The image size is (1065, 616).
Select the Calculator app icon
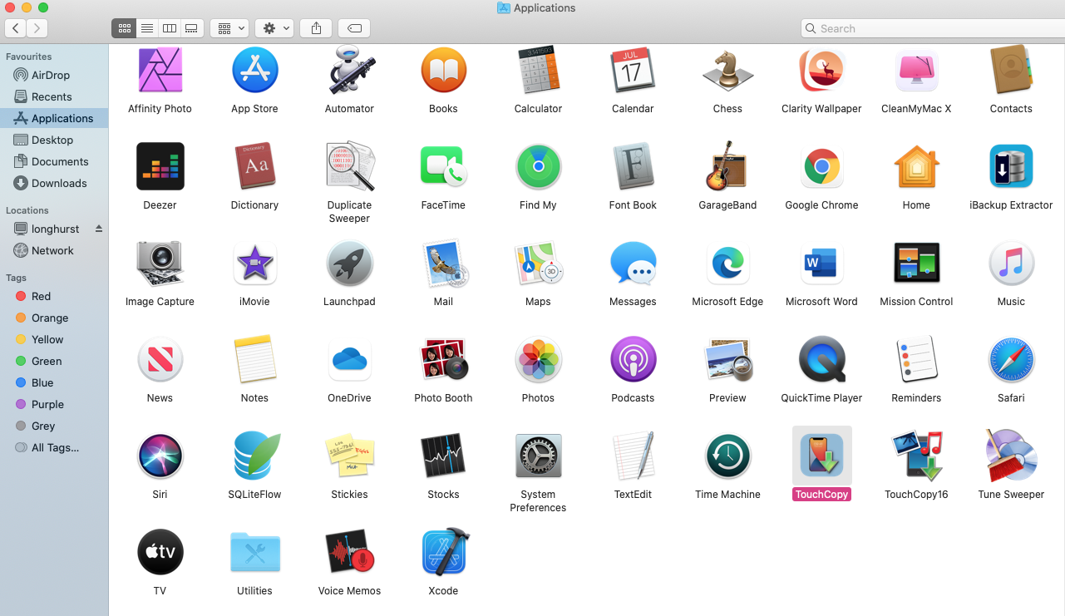pos(538,71)
